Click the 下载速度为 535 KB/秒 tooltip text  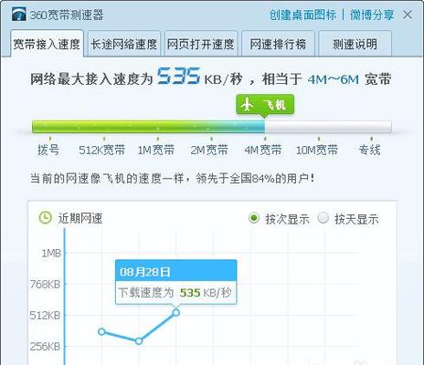click(175, 293)
